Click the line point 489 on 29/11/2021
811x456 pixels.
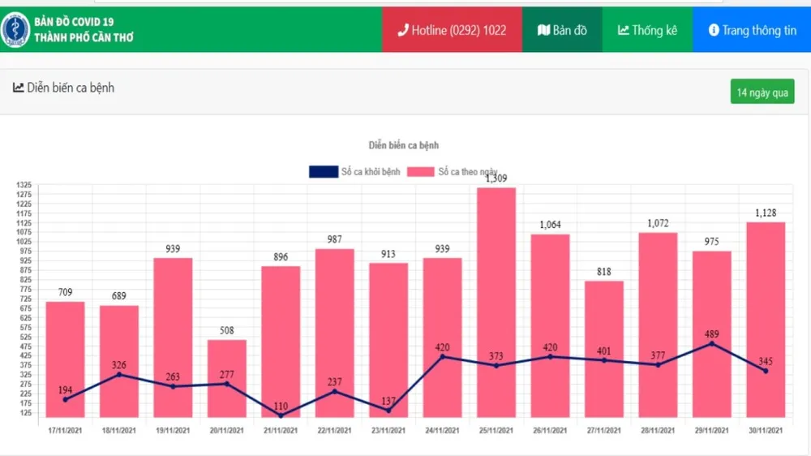(712, 343)
